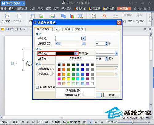The width and height of the screenshot is (154, 125).
Task: Switch to the 大小 tab
Action: click(57, 29)
